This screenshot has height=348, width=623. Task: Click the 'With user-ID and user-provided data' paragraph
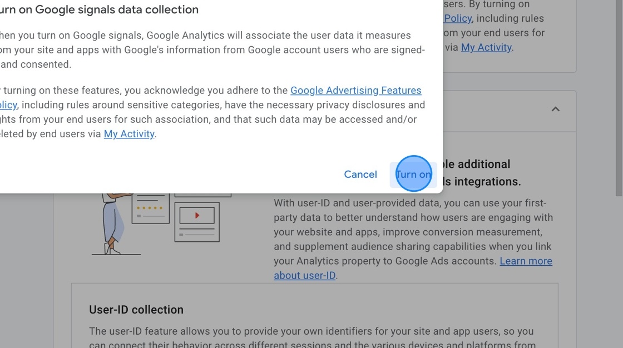tap(413, 239)
